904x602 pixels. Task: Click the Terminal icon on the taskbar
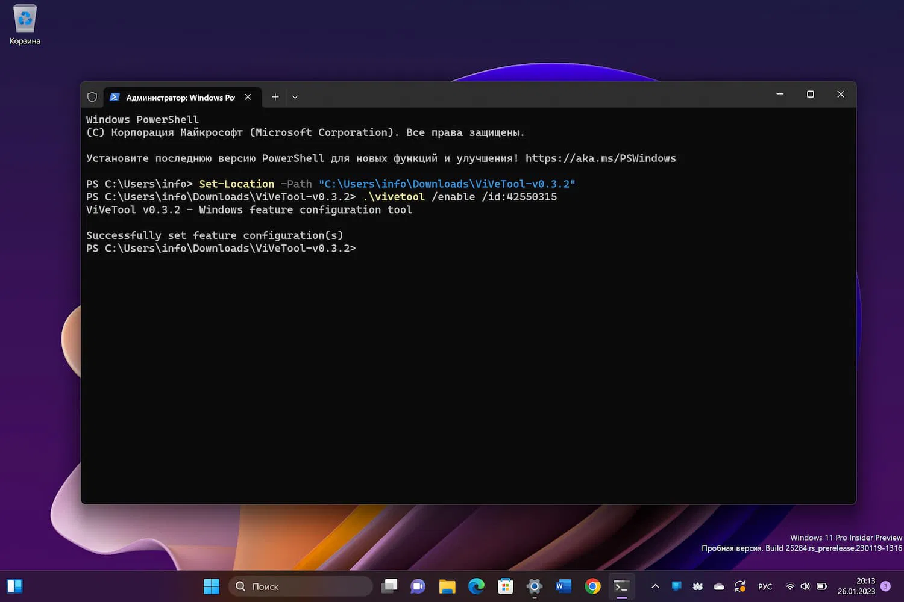tap(621, 586)
